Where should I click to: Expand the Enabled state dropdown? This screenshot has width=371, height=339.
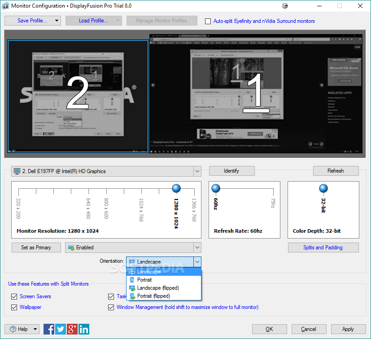pyautogui.click(x=197, y=248)
